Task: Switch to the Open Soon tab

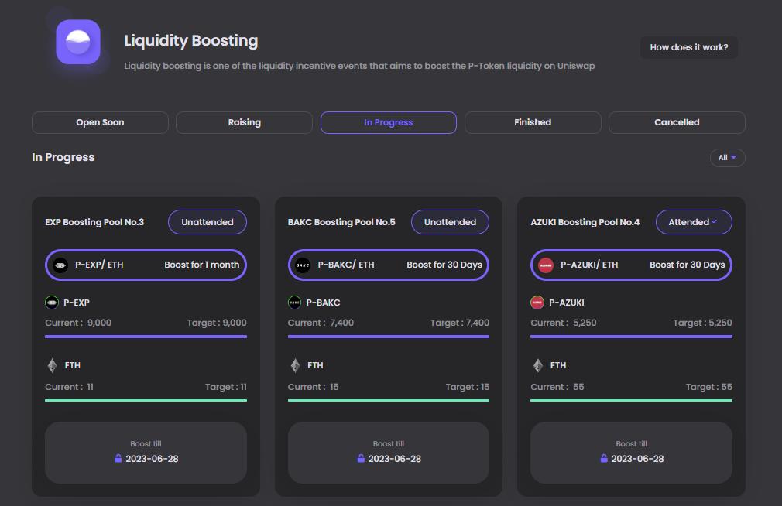Action: pos(100,122)
